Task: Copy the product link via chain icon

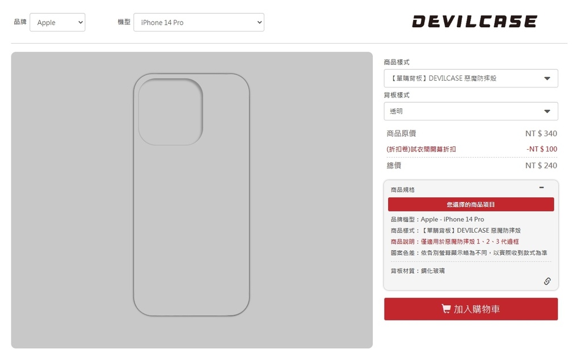Action: point(547,281)
